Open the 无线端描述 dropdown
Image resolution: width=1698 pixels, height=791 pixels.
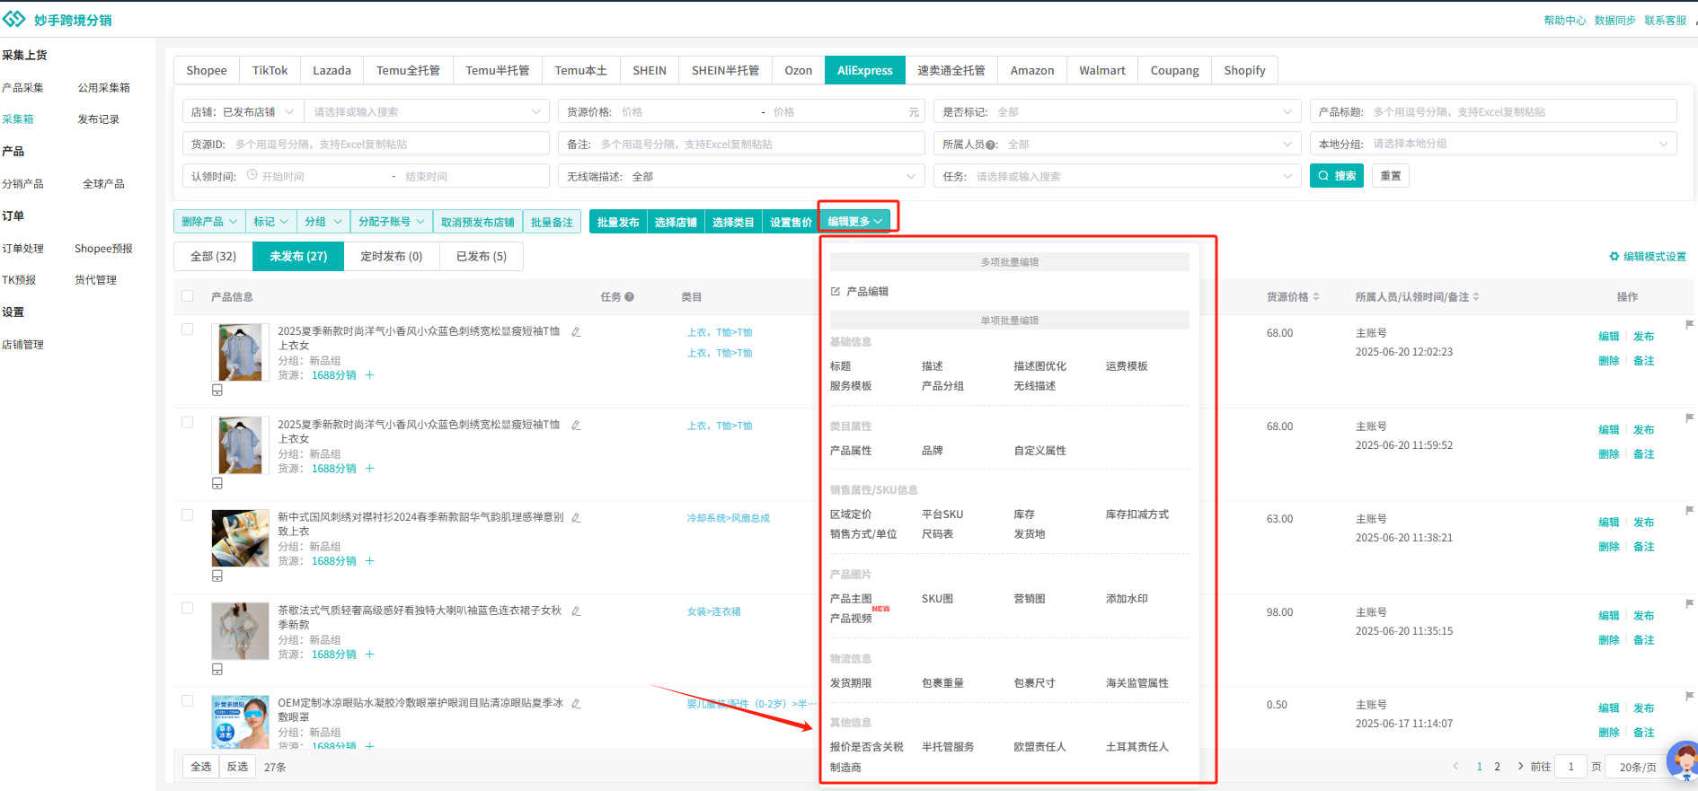click(741, 177)
